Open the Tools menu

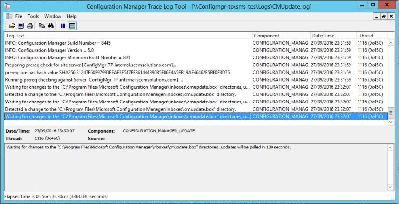tap(33, 16)
